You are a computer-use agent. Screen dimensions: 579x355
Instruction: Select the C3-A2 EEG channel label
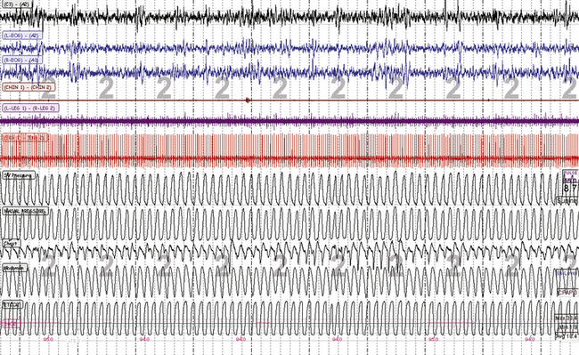coord(16,4)
